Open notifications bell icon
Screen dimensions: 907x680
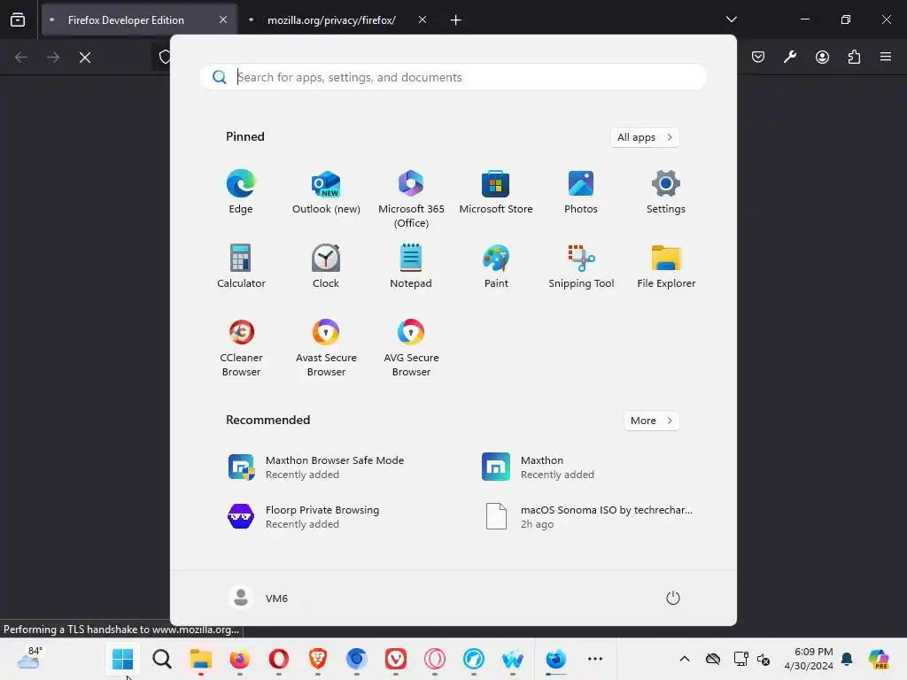pos(847,659)
